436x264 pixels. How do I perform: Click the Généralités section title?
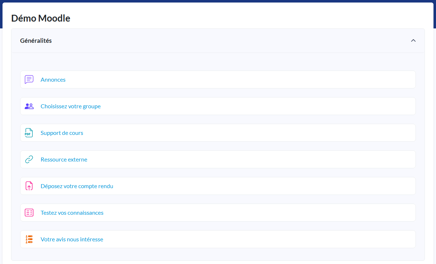tap(36, 41)
